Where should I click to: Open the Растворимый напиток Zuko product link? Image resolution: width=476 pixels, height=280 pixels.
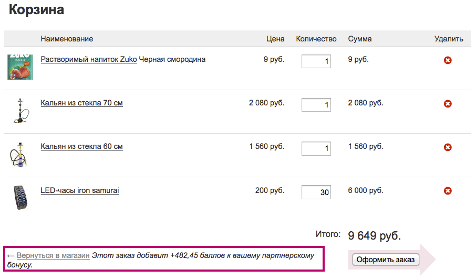tap(89, 59)
